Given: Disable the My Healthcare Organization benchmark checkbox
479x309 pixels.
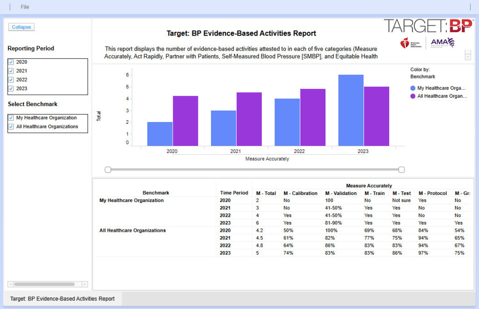Looking at the screenshot, I should [x=11, y=118].
